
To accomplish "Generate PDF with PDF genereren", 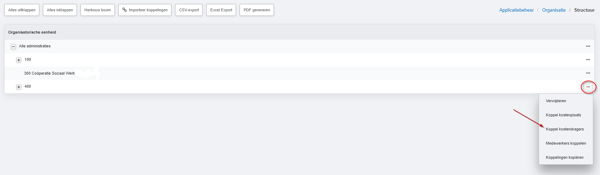I will (x=257, y=10).
